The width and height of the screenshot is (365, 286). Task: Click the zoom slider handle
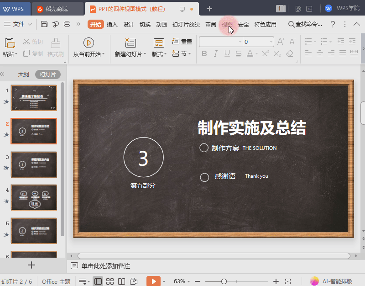(x=224, y=281)
